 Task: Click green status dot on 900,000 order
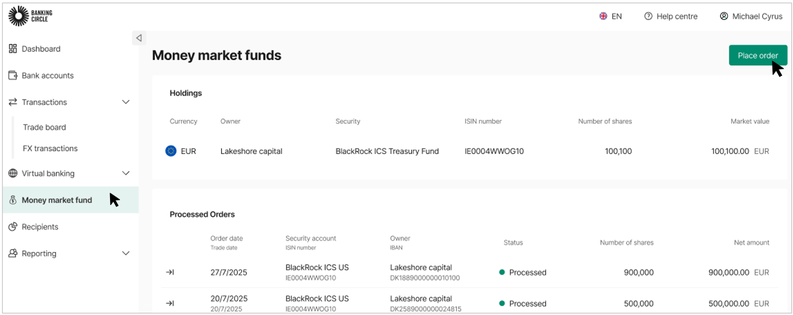pyautogui.click(x=502, y=272)
